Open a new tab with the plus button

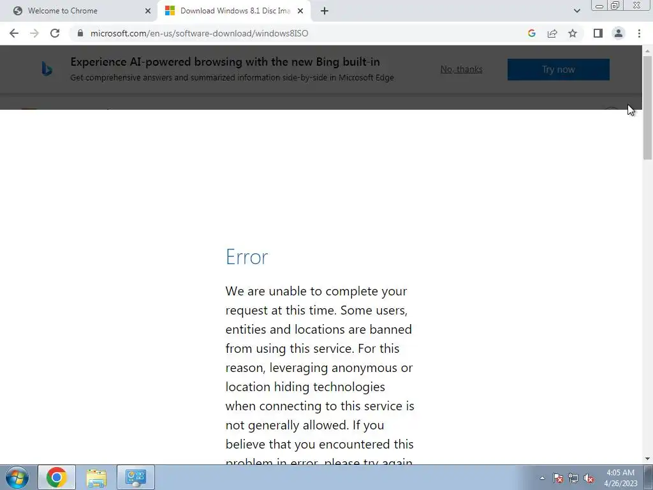(325, 11)
